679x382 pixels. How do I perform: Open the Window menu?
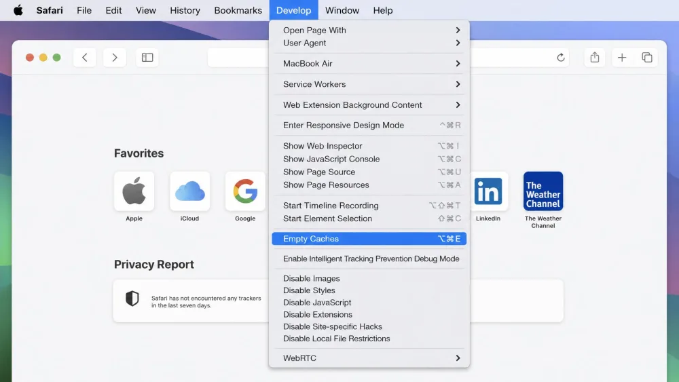(342, 10)
